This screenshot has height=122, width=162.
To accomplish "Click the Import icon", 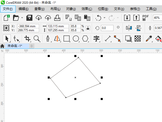I will click(x=127, y=18).
